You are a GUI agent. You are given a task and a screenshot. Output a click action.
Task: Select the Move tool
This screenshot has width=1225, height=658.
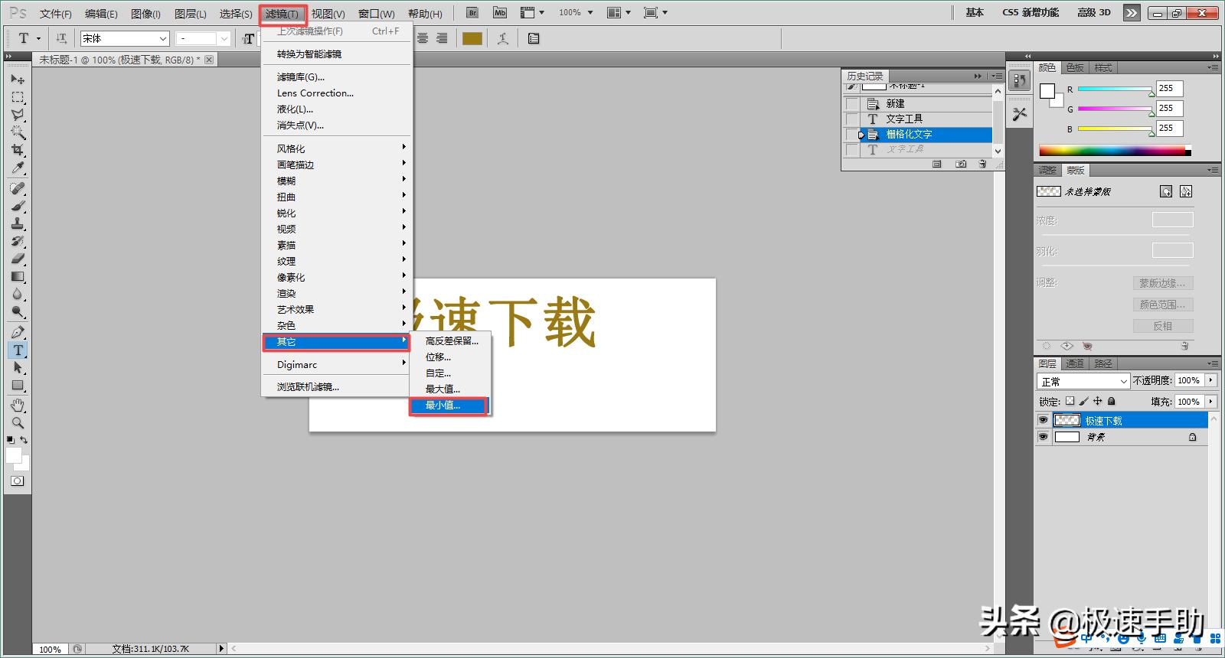(18, 79)
